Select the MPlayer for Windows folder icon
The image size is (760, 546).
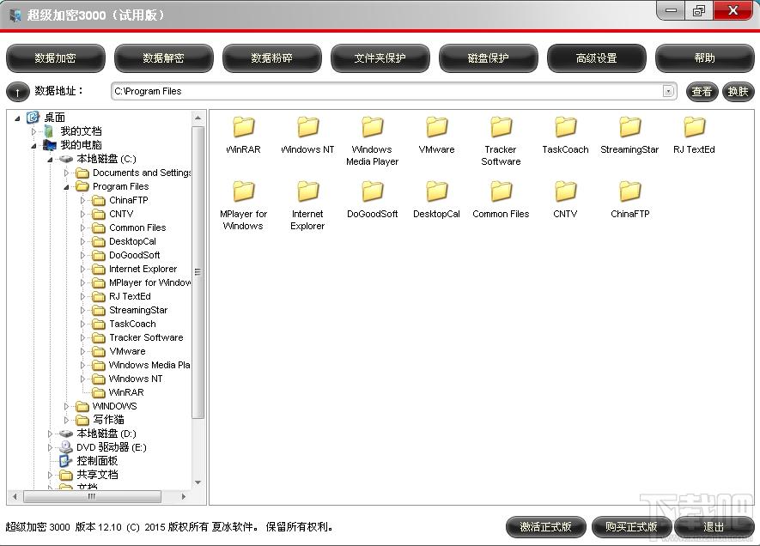(x=243, y=191)
